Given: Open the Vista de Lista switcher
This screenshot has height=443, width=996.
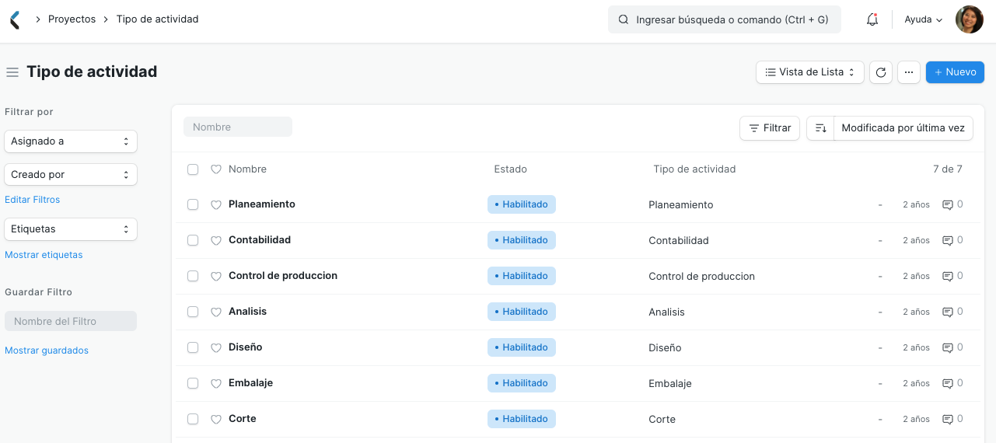Looking at the screenshot, I should [810, 72].
